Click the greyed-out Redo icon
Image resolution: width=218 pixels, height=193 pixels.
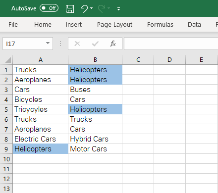point(102,8)
